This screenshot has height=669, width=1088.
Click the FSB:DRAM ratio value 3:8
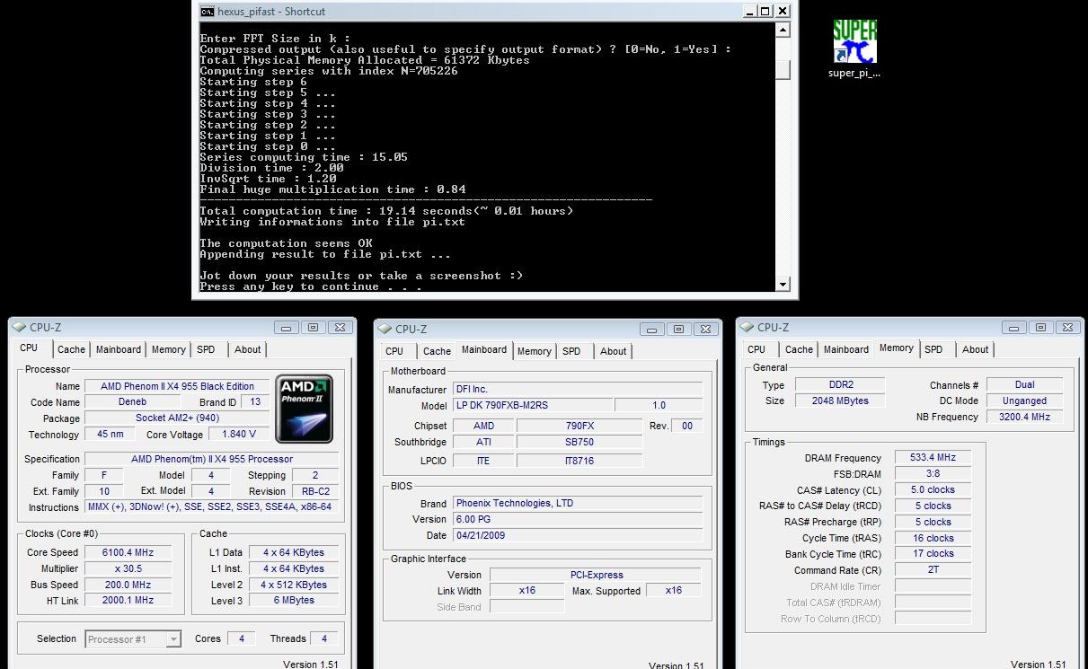pos(933,474)
